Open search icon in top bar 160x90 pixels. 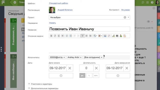pyautogui.click(x=143, y=2)
